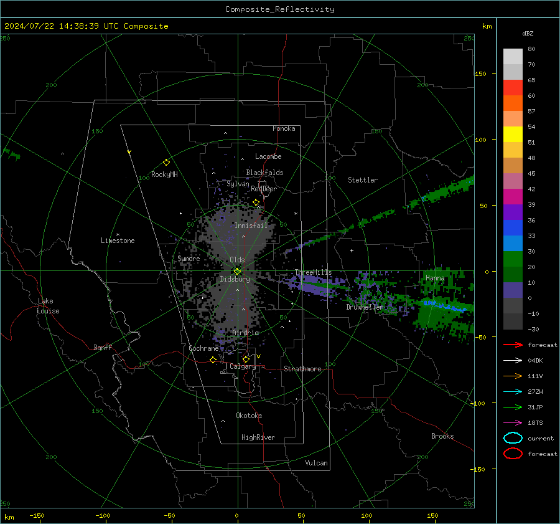Click the HighRiver label
This screenshot has width=560, height=524.
pyautogui.click(x=258, y=437)
